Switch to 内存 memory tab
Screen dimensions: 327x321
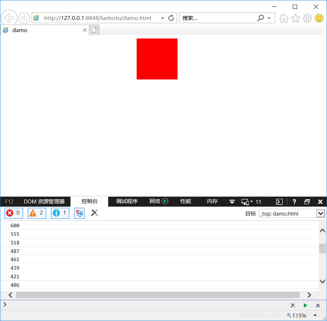[212, 201]
